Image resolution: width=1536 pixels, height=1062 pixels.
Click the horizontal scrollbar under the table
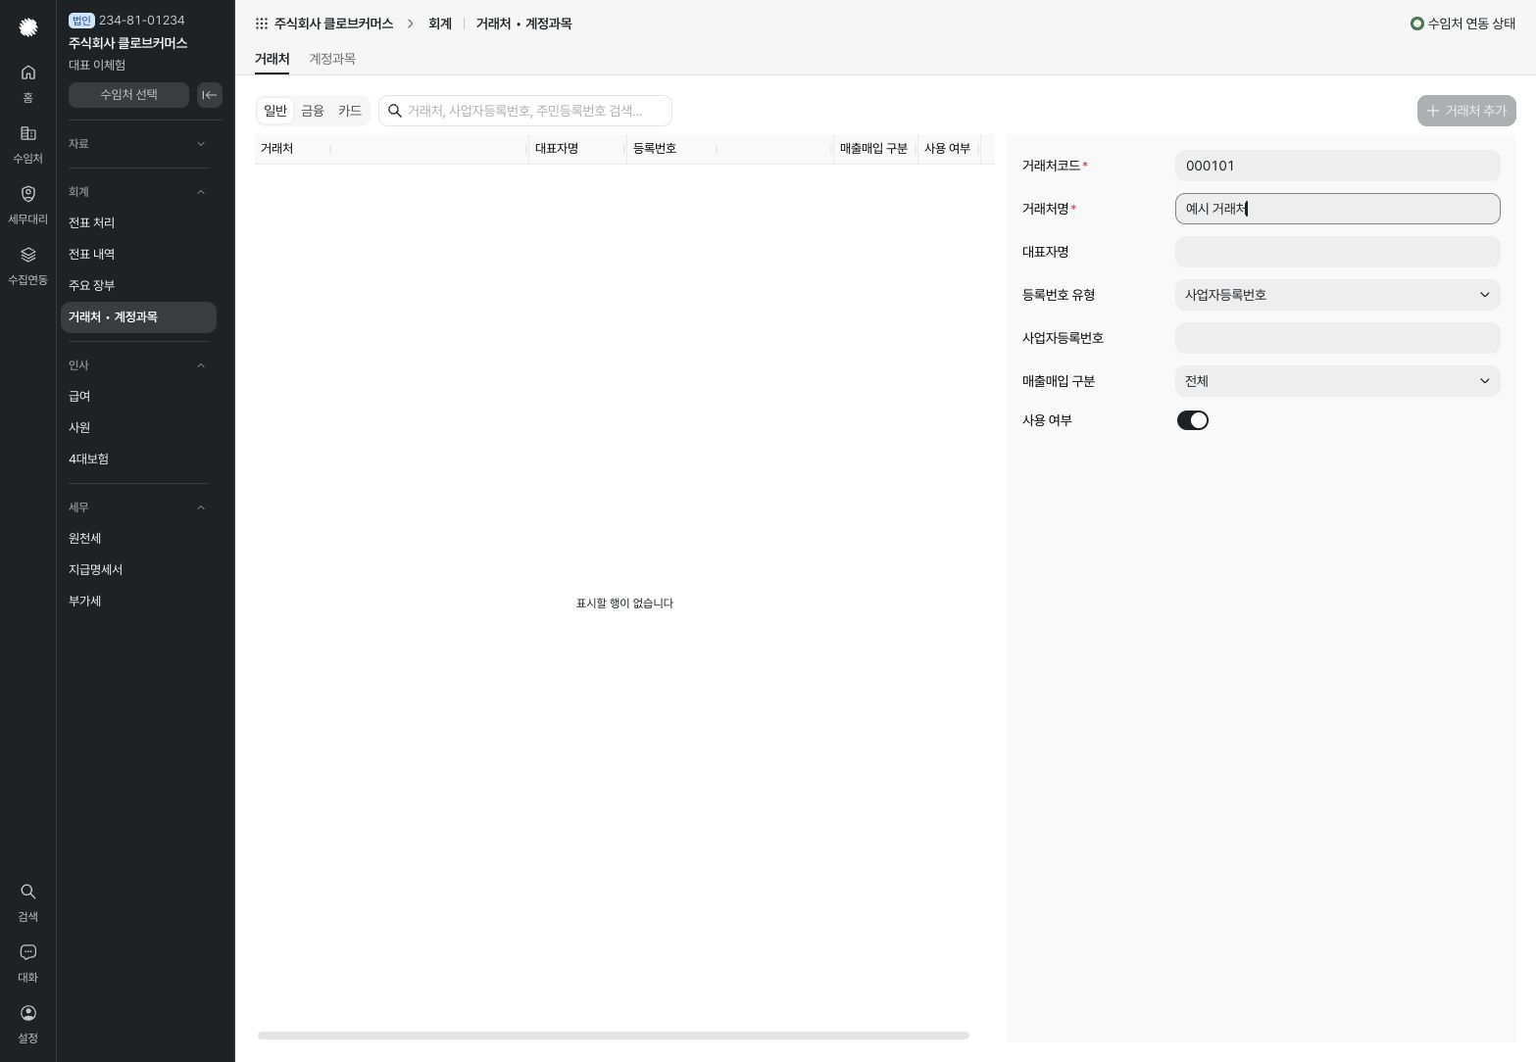click(614, 1036)
